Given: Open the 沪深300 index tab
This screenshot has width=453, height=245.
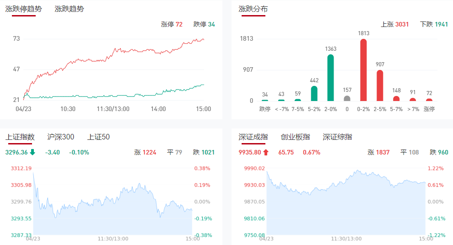Looking at the screenshot, I should [61, 137].
